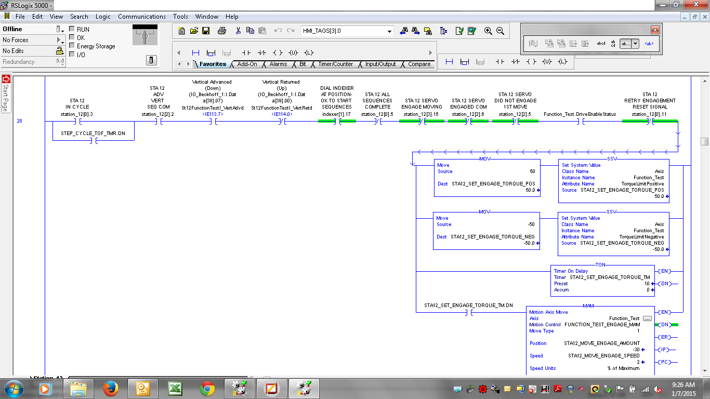Switch to the Timer/Counter instruction tab

335,64
